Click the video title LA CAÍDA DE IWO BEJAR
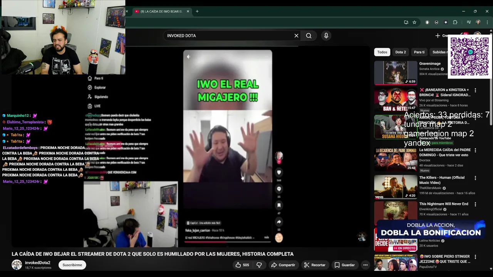The height and width of the screenshot is (277, 493). click(x=153, y=254)
